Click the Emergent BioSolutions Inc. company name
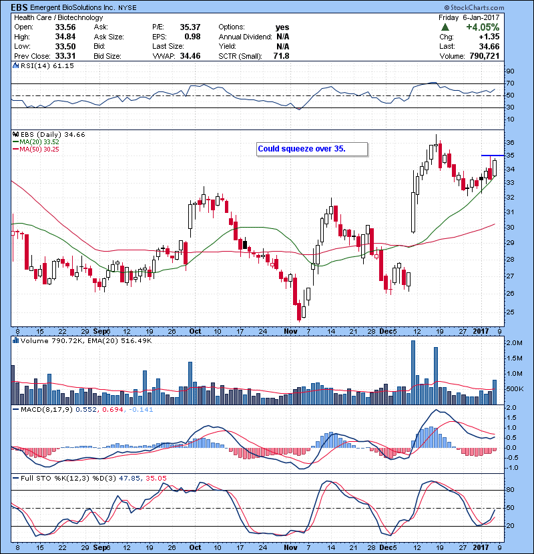Image resolution: width=534 pixels, height=554 pixels. click(x=73, y=7)
